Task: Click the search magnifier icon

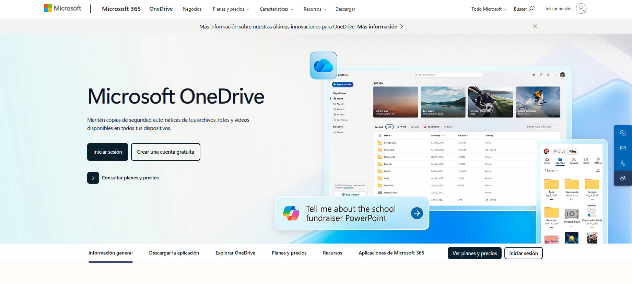Action: [x=531, y=9]
